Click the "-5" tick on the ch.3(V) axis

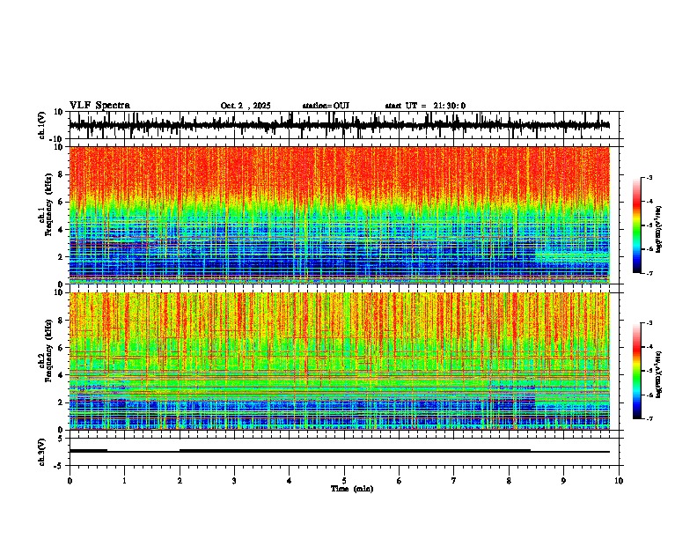click(60, 466)
